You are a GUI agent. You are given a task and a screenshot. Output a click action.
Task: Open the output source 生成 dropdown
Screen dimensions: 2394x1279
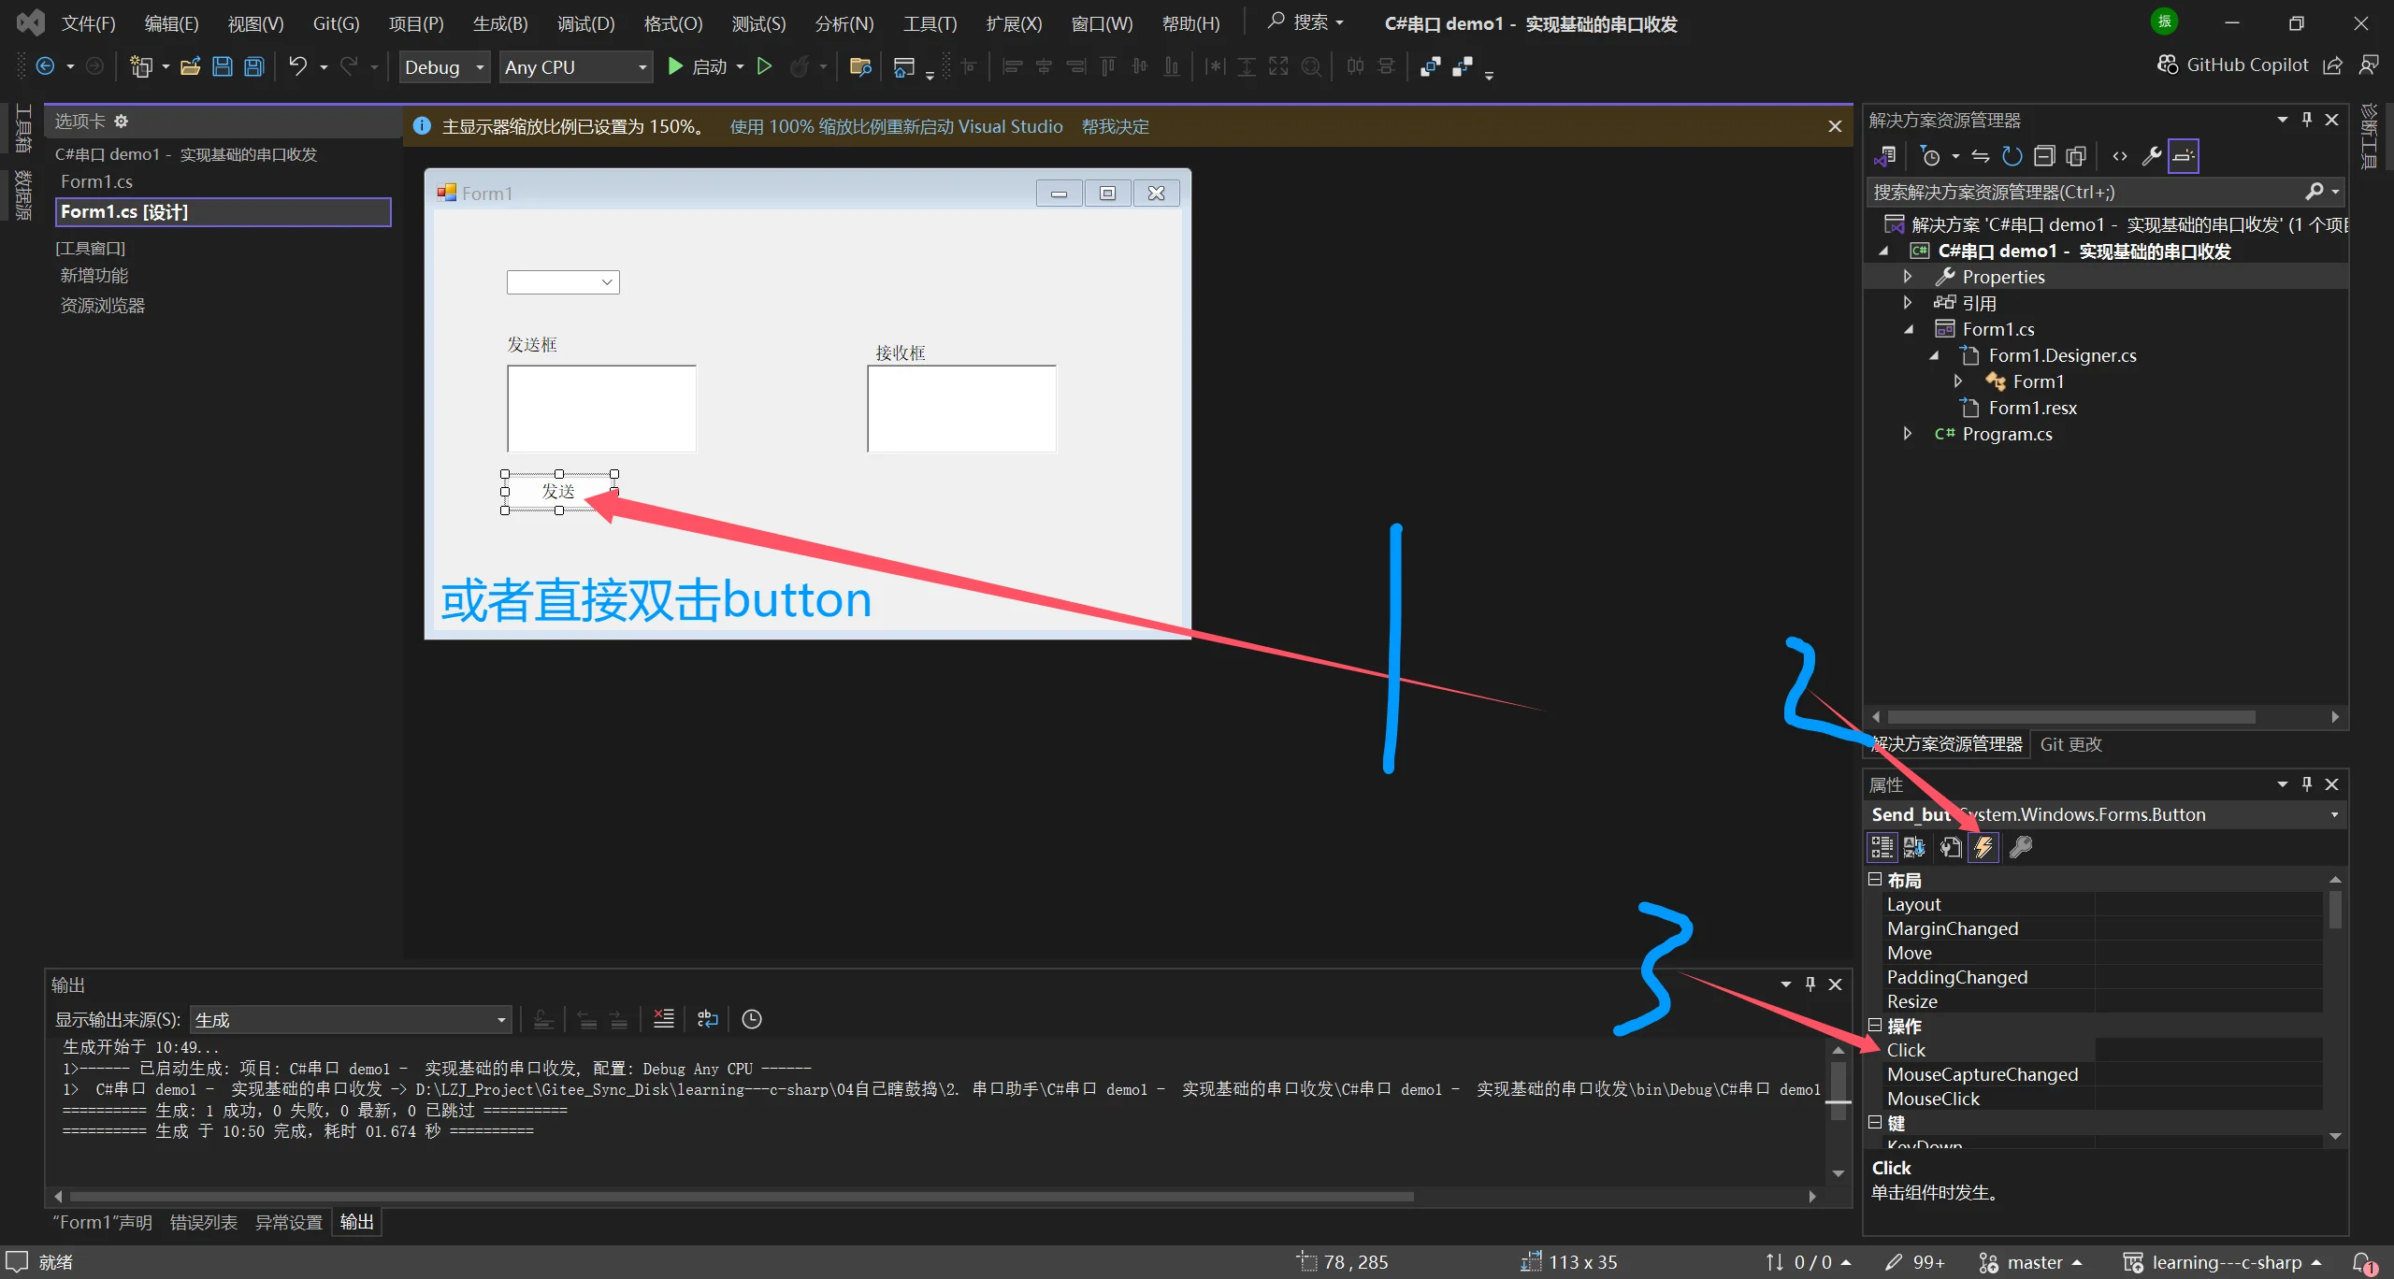(350, 1020)
